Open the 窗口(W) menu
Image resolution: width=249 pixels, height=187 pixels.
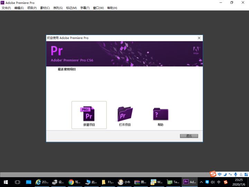(99, 8)
